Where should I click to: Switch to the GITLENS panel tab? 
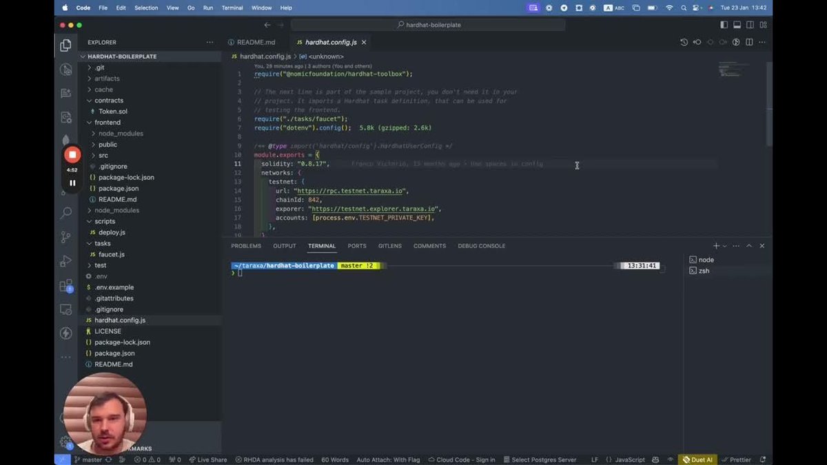click(x=390, y=246)
